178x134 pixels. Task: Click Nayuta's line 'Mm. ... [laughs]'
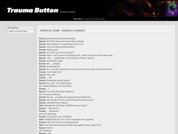click(x=53, y=64)
